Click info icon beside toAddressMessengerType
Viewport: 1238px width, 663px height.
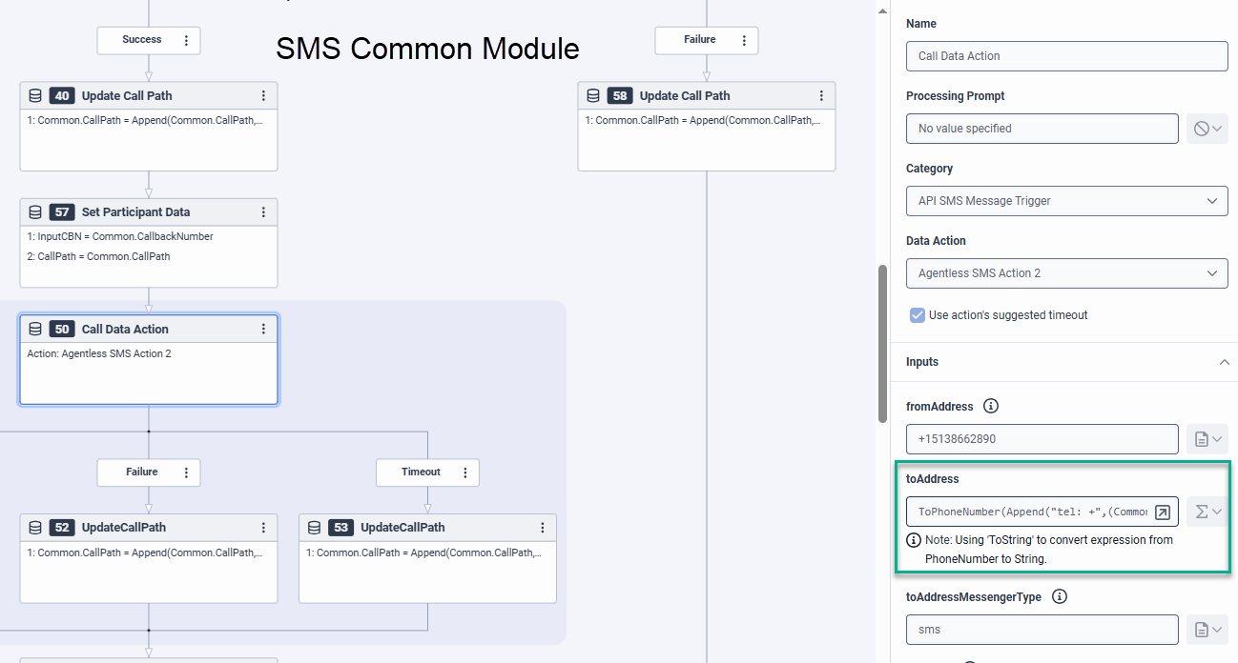point(1059,597)
